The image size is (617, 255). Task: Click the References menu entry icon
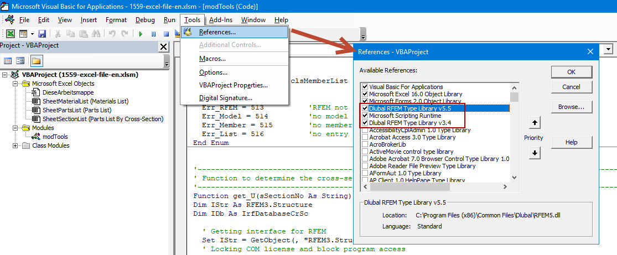click(x=189, y=32)
